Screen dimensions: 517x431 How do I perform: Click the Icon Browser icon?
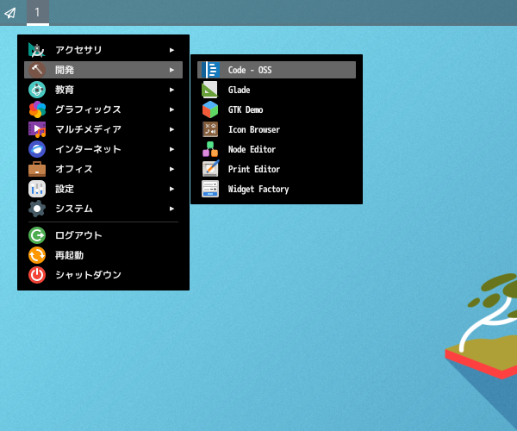coord(210,129)
